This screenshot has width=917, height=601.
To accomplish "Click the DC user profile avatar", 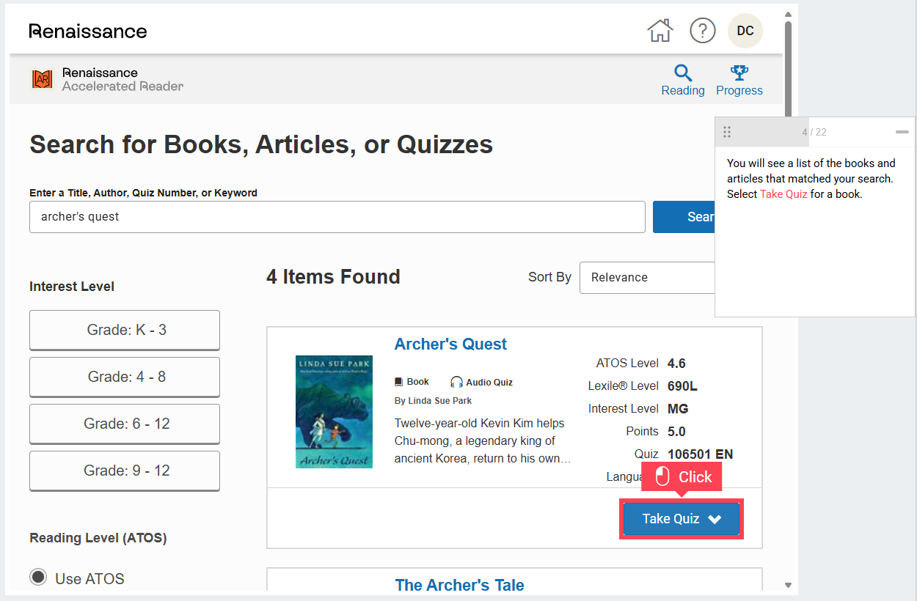I will click(x=745, y=30).
